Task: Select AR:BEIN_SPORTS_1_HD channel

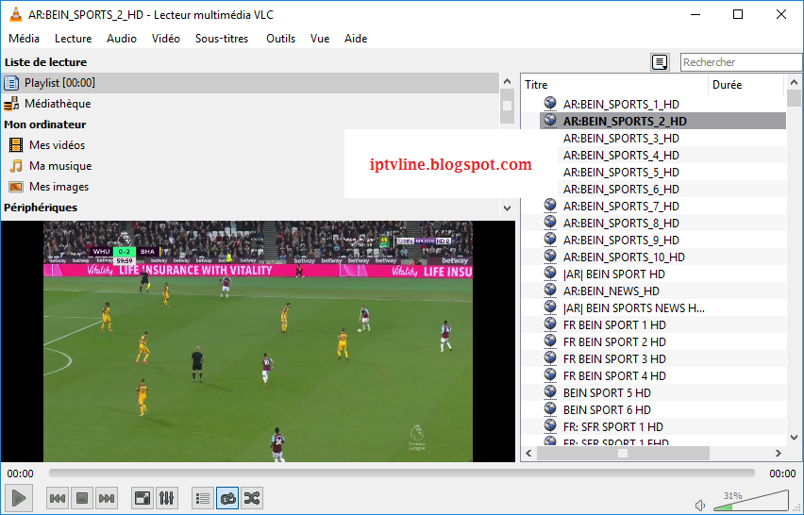Action: 621,105
